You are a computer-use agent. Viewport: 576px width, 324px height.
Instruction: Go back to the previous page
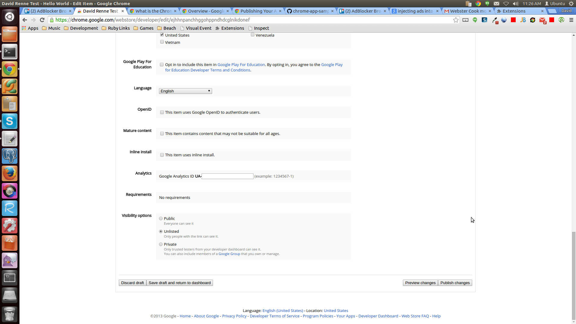25,20
